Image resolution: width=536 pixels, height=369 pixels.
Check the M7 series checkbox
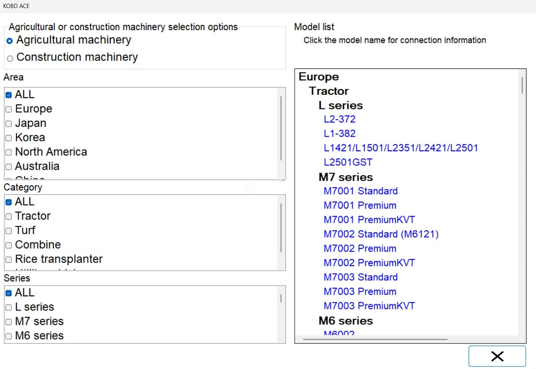(9, 322)
